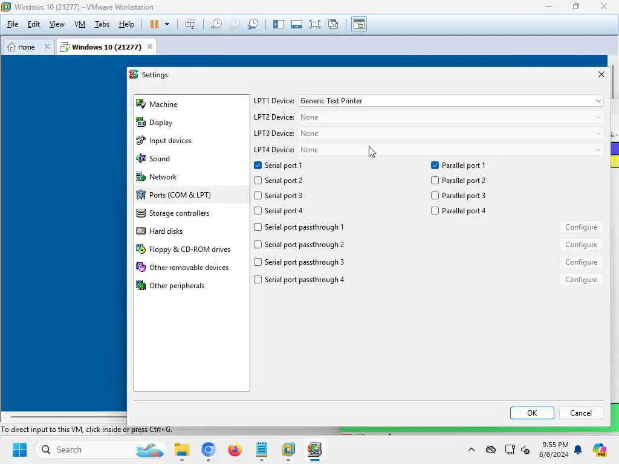Screen dimensions: 619x464
Task: Open the Help menu
Action: (x=126, y=24)
